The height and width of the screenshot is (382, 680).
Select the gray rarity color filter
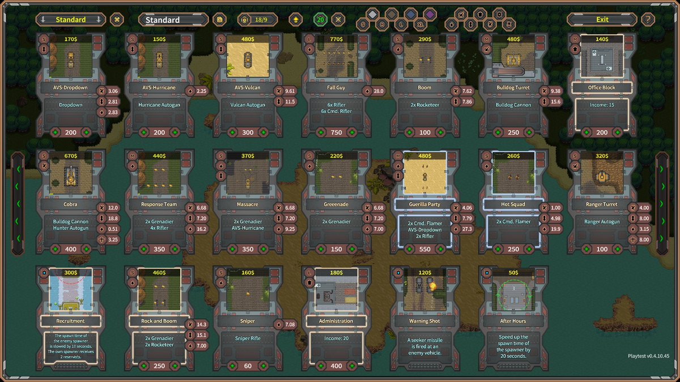tap(391, 14)
